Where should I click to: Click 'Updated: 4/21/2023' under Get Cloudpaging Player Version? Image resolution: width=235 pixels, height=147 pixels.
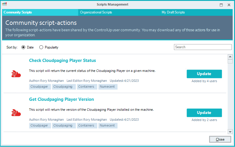click(x=124, y=120)
